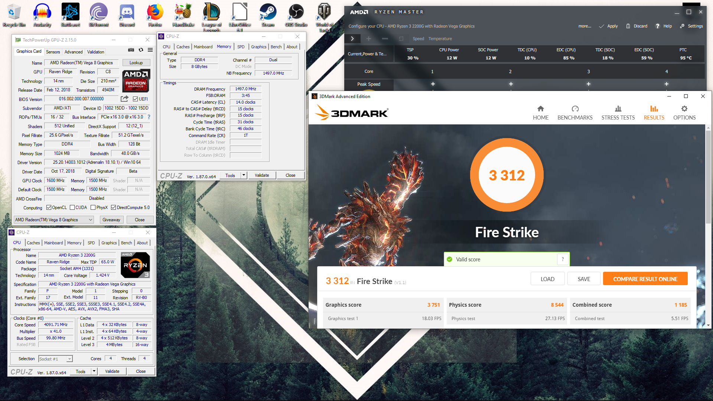Click 3DMark scrollbar up arrow

click(708, 128)
